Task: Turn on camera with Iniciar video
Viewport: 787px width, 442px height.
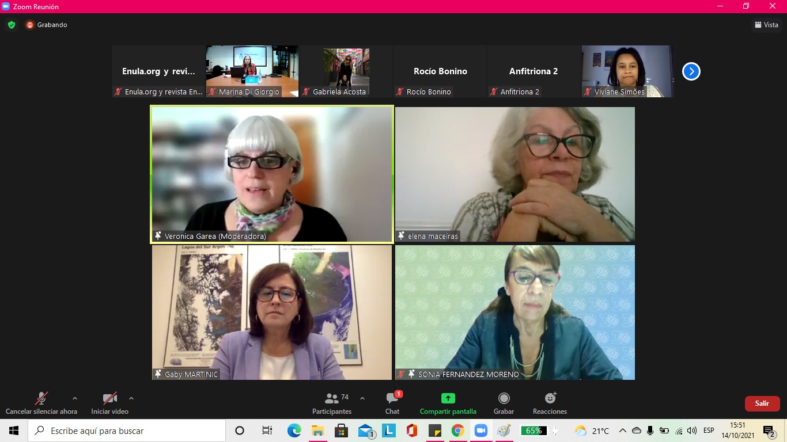Action: pyautogui.click(x=109, y=403)
